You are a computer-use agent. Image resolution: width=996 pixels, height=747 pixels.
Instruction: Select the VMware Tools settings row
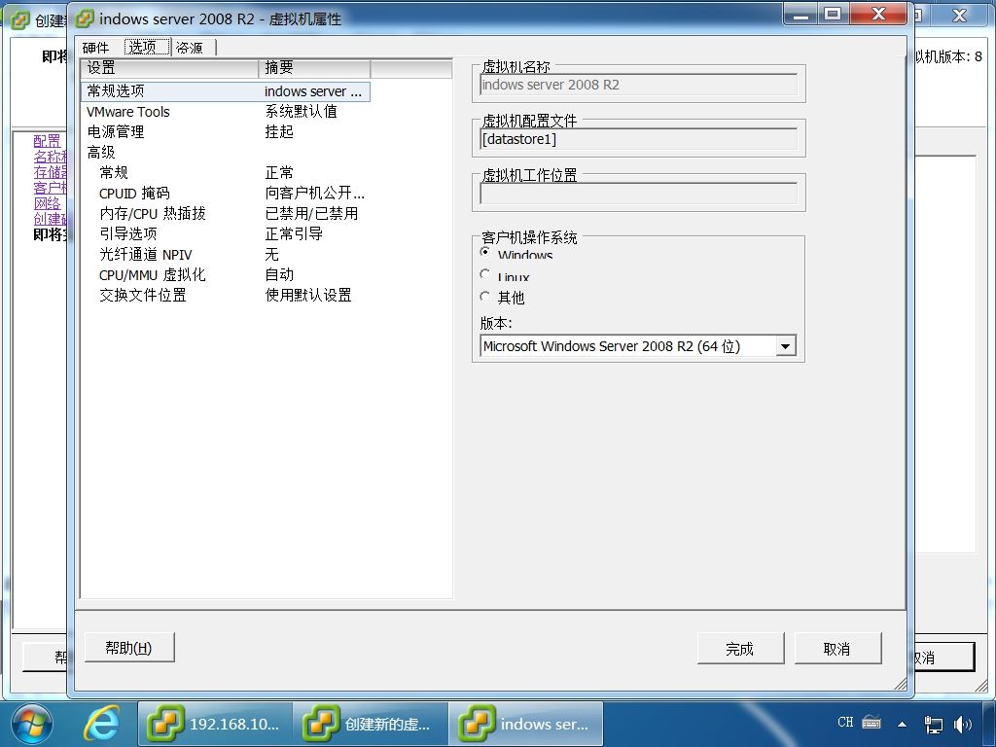(226, 112)
